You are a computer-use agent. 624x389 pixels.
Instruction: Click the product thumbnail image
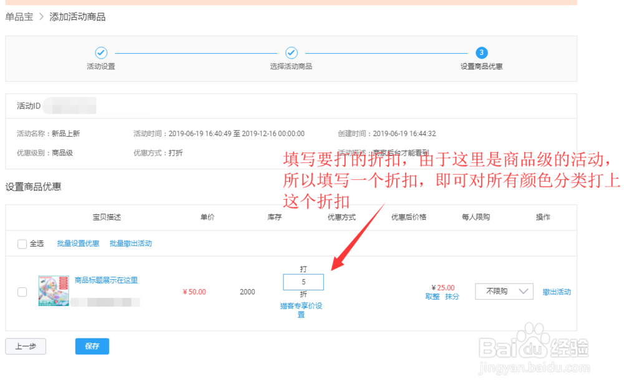coord(53,291)
